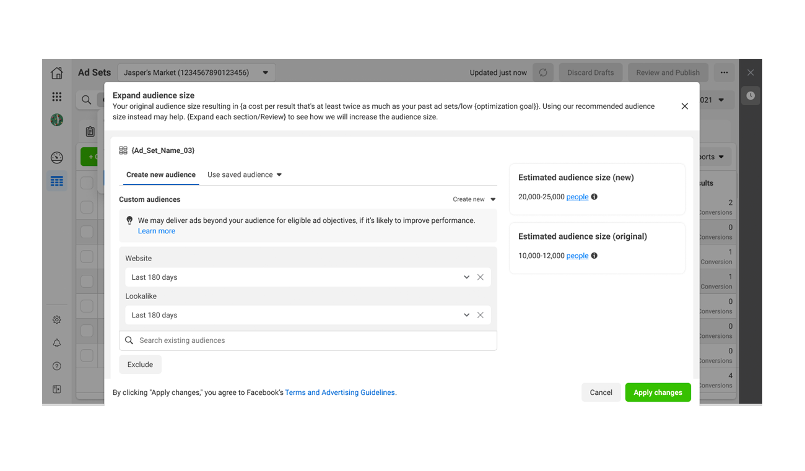Click the Apply changes button
Image resolution: width=805 pixels, height=471 pixels.
[658, 392]
